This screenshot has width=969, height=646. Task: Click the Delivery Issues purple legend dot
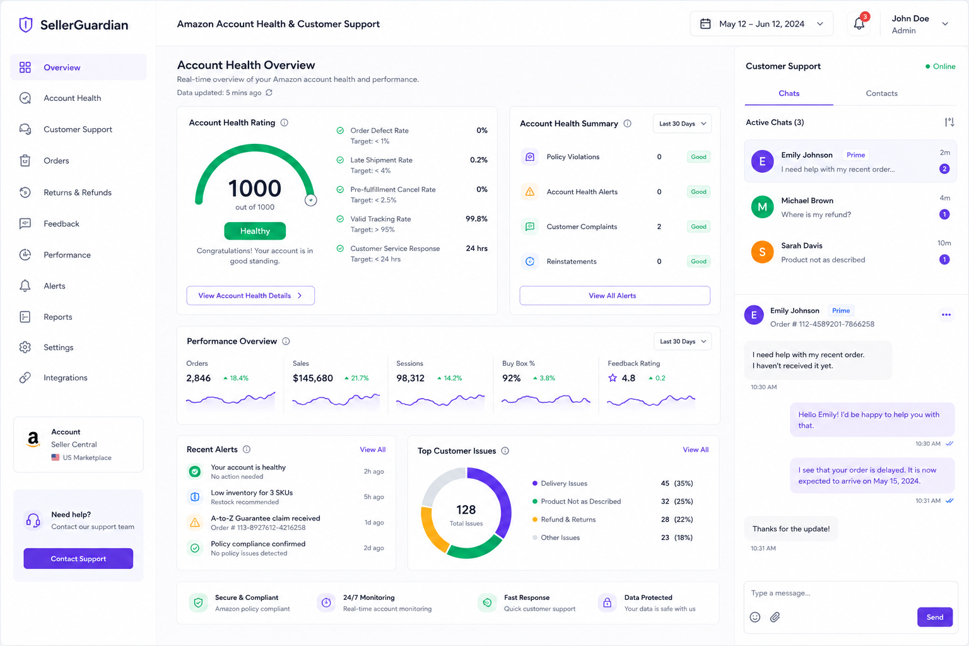(535, 483)
